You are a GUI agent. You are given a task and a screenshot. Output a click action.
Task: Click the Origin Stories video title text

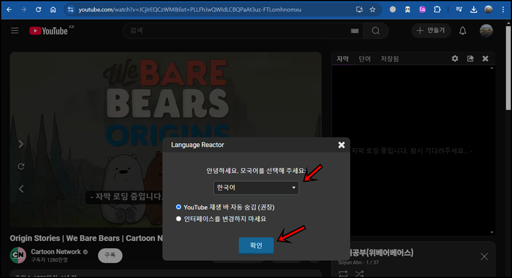click(86, 238)
